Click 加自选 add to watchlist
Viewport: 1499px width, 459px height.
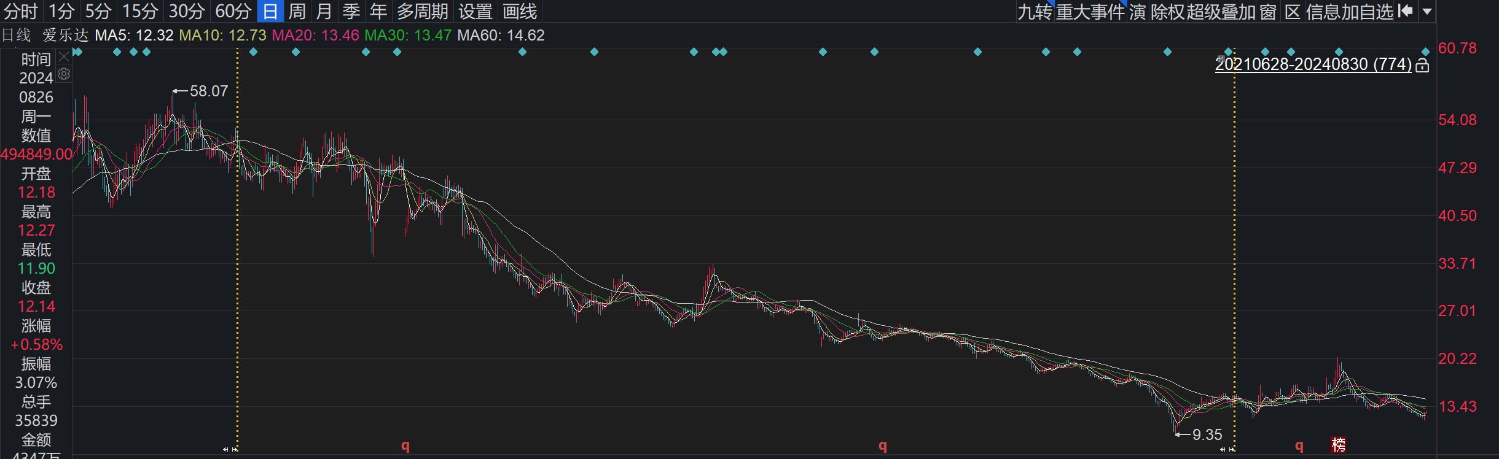[x=1367, y=12]
